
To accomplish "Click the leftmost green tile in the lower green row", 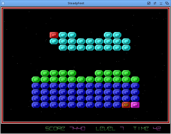I will [36, 79].
